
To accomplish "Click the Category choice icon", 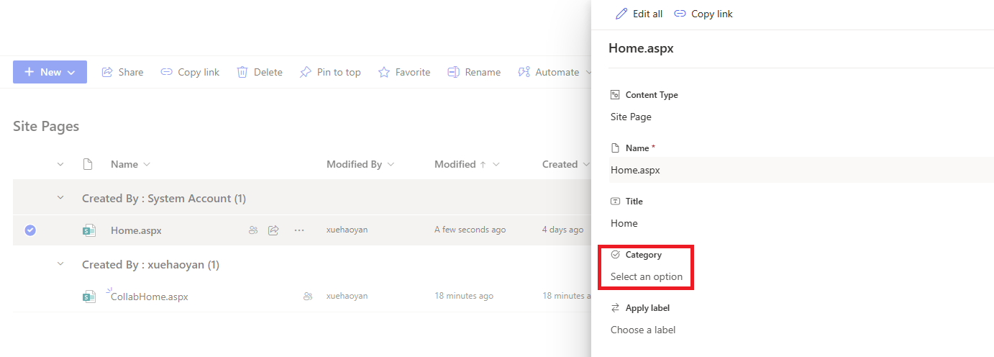I will tap(615, 254).
